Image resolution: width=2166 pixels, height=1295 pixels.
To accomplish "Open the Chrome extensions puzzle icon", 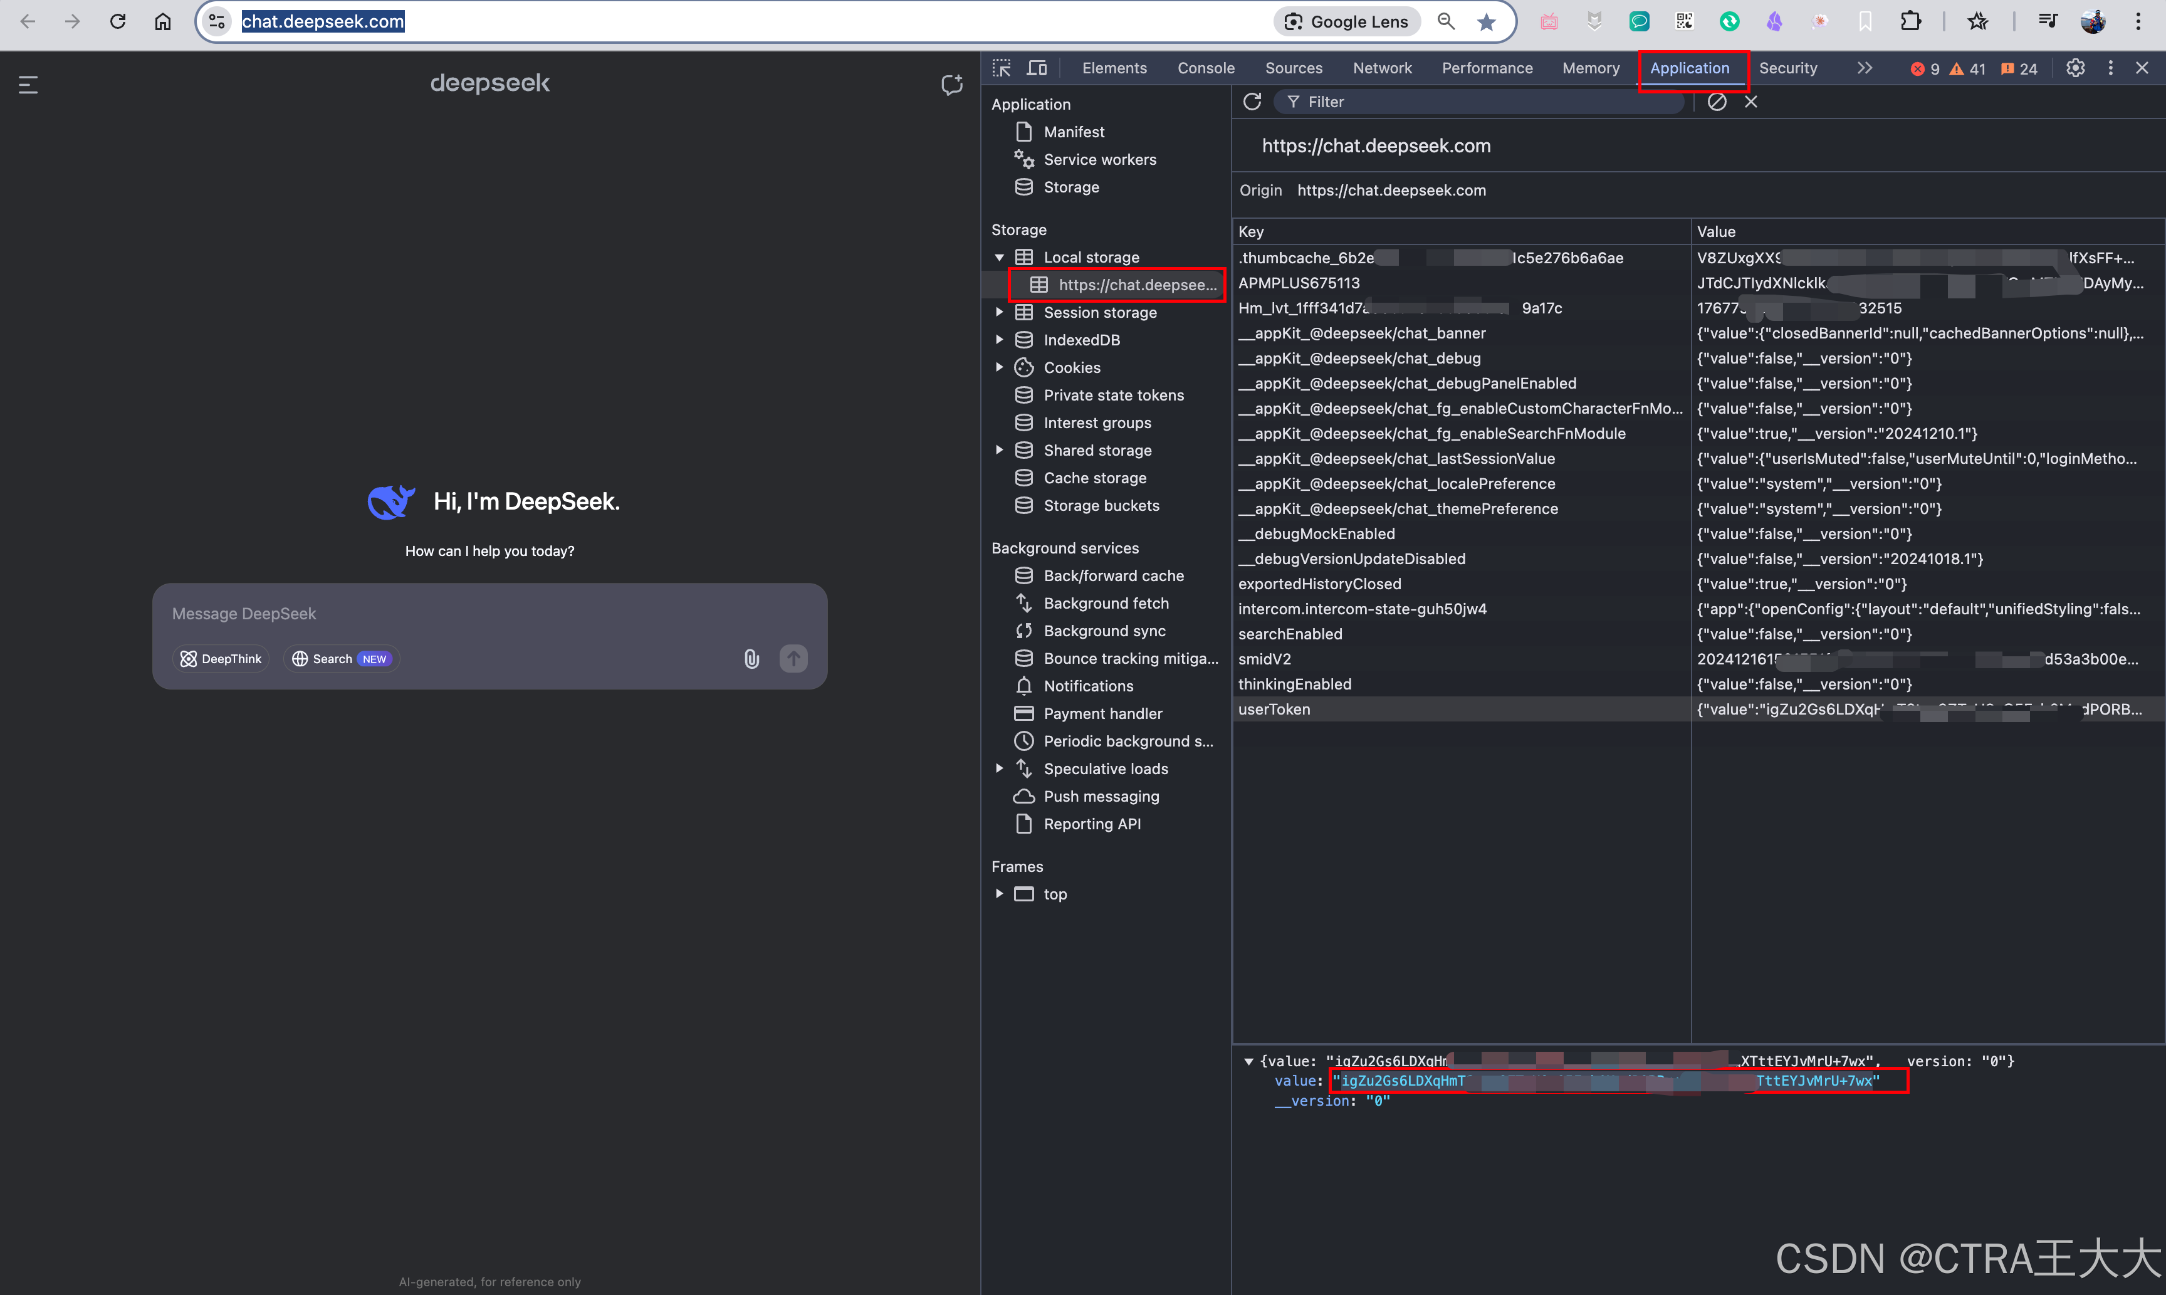I will pos(1910,21).
